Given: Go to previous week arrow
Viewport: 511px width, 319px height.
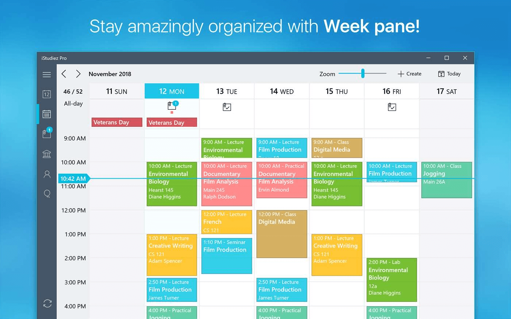Looking at the screenshot, I should point(64,74).
